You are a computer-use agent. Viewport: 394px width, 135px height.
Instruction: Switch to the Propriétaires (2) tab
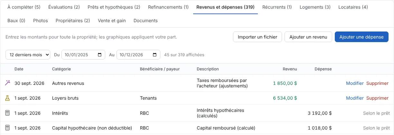click(x=73, y=21)
